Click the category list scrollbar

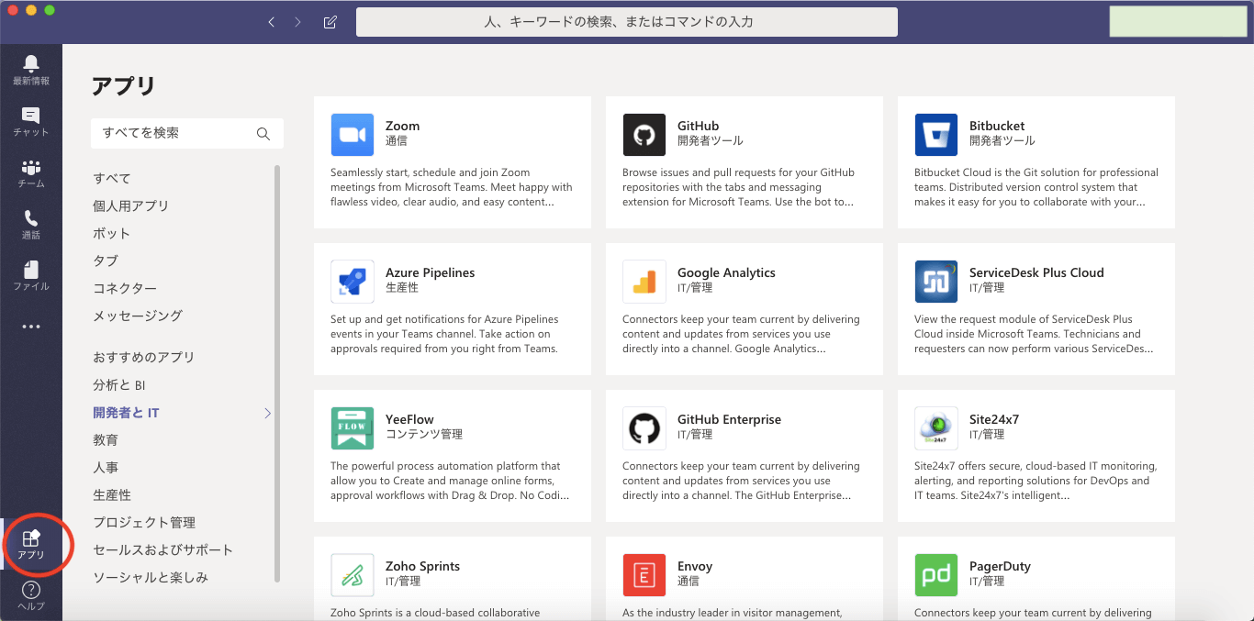pyautogui.click(x=277, y=374)
